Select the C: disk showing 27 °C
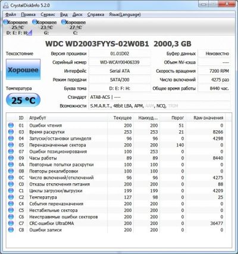This screenshot has height=254, width=238. click(x=75, y=27)
